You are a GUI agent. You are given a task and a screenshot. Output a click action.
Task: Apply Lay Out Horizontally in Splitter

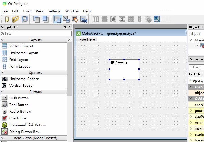[113, 19]
